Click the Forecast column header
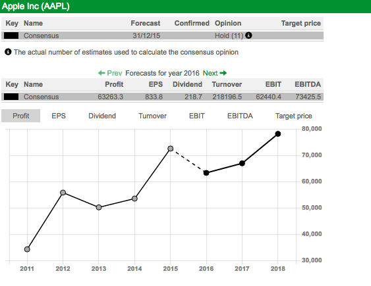The image size is (371, 286). pos(146,23)
